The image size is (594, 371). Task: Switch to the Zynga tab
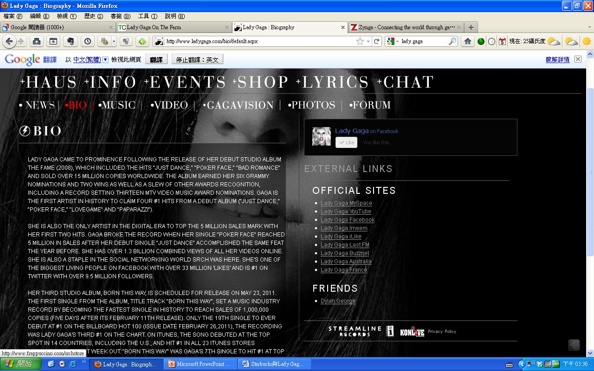pos(406,27)
